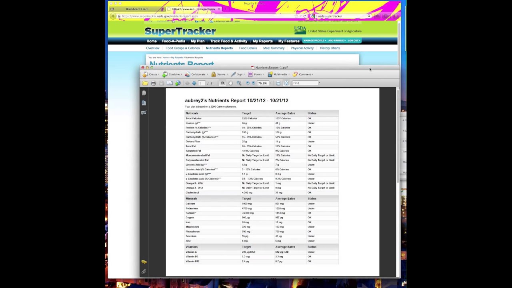
Task: Click Log Out link
Action: tap(354, 40)
